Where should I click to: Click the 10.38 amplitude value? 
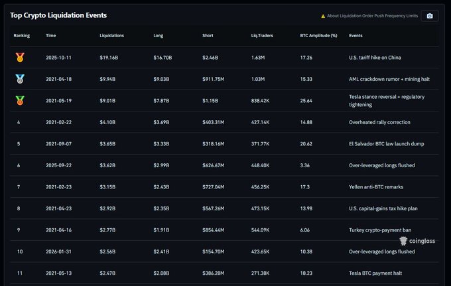click(306, 251)
